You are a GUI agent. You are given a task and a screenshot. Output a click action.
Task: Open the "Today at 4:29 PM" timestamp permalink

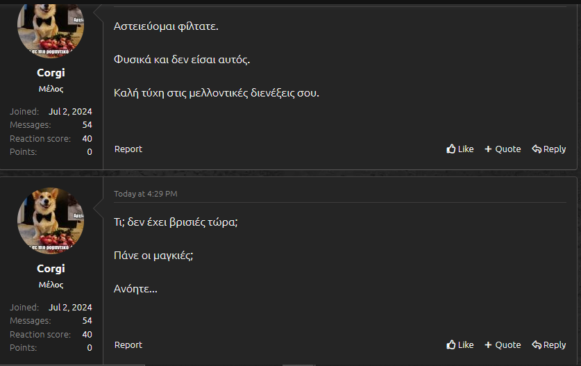coord(145,194)
